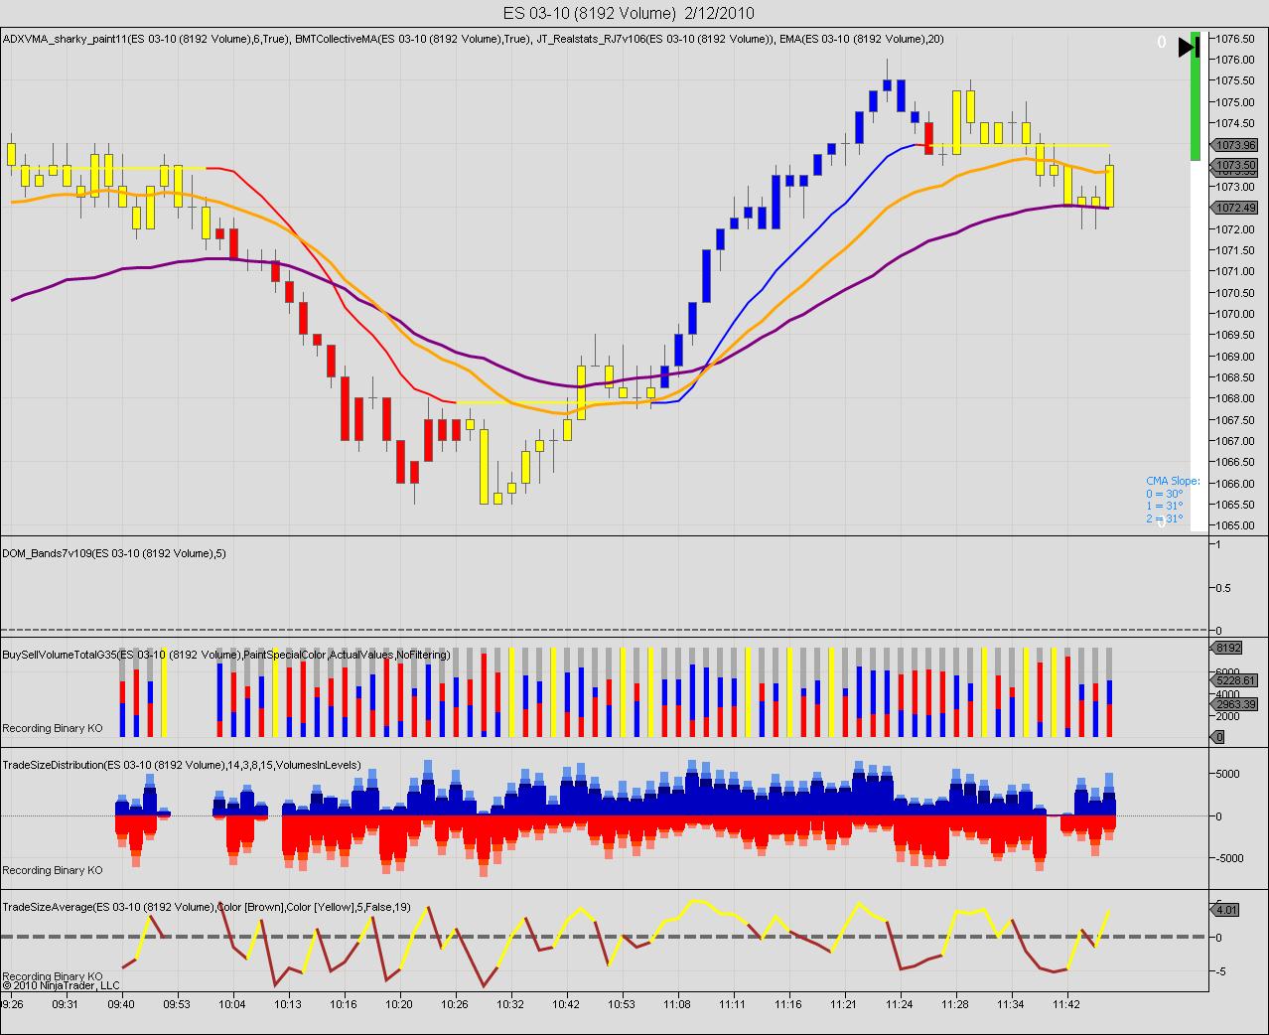Click the -5 label on TradeSizeAverage axis

coord(1221,971)
